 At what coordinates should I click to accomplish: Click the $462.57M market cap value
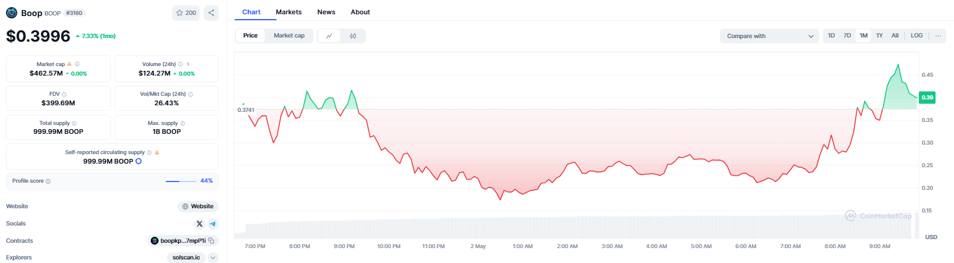tap(46, 73)
